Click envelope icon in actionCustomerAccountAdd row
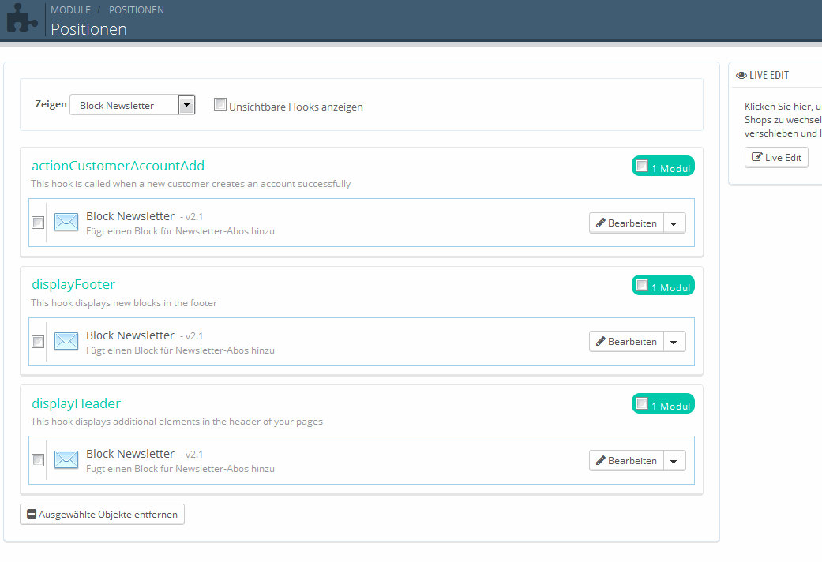 coord(66,223)
